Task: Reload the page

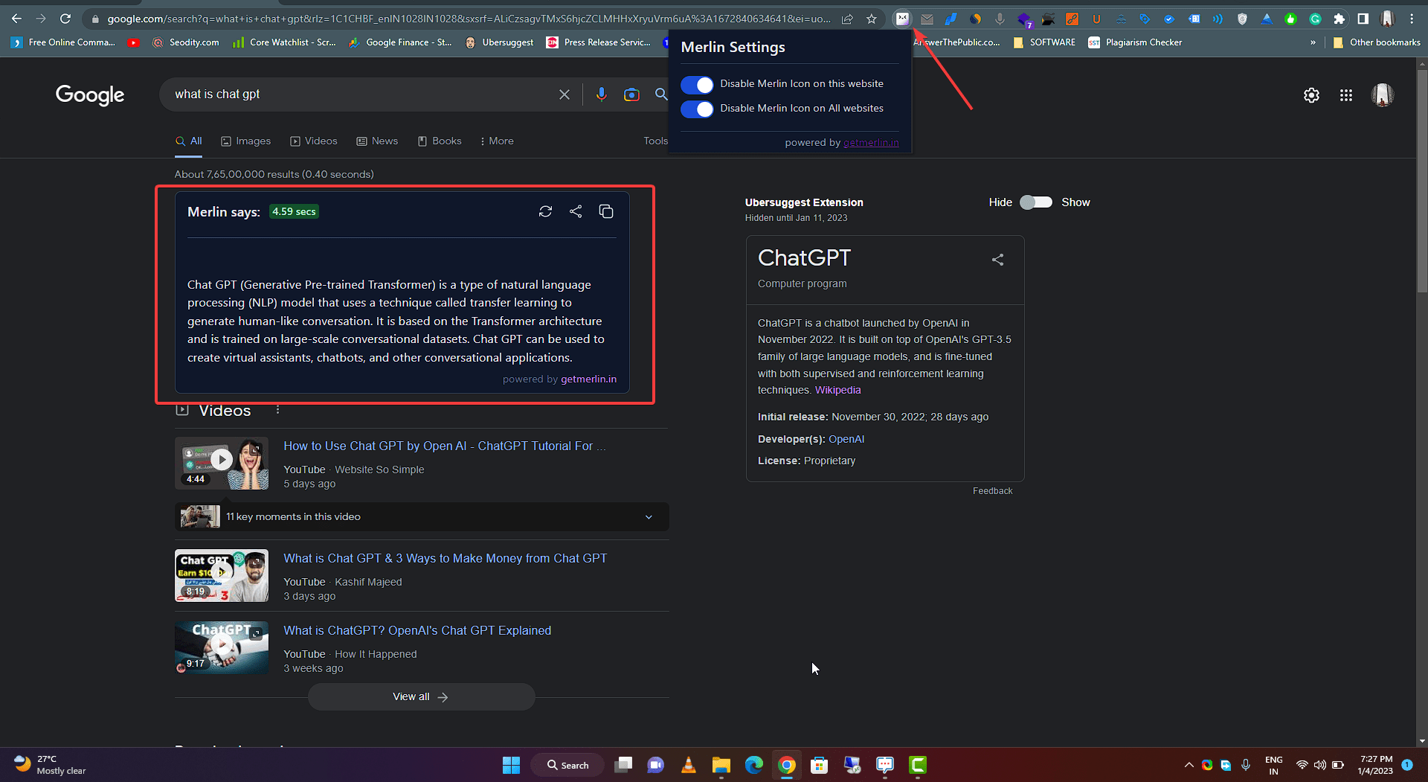Action: [x=65, y=19]
